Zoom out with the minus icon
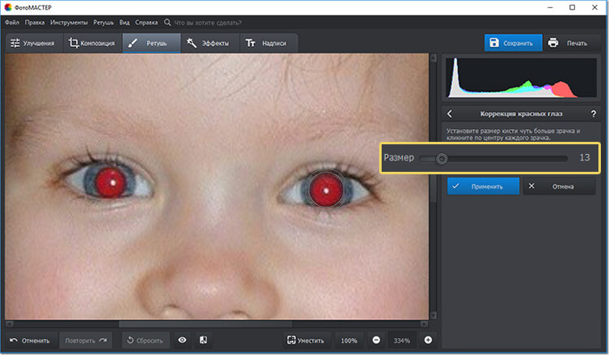The image size is (609, 355). [x=376, y=340]
